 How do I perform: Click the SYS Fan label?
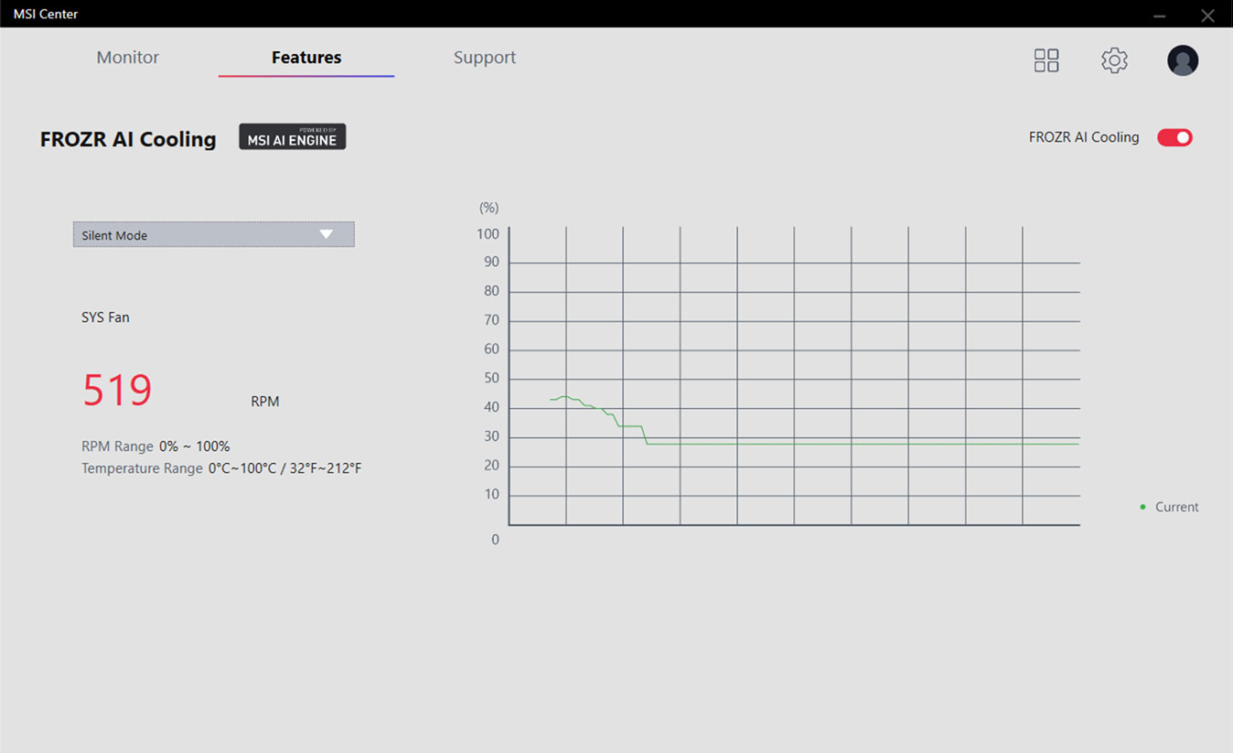[x=105, y=317]
